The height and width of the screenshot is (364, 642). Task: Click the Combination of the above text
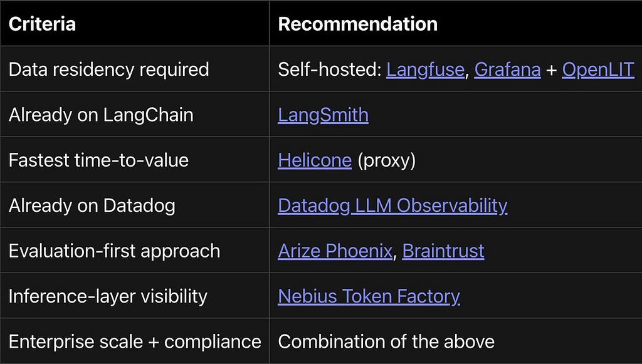pyautogui.click(x=386, y=341)
